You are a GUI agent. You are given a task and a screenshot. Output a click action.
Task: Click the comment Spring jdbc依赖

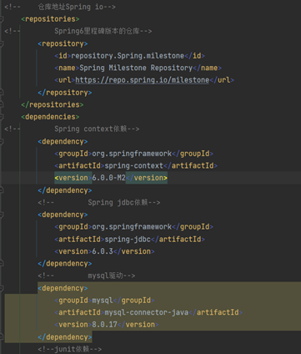pos(118,202)
